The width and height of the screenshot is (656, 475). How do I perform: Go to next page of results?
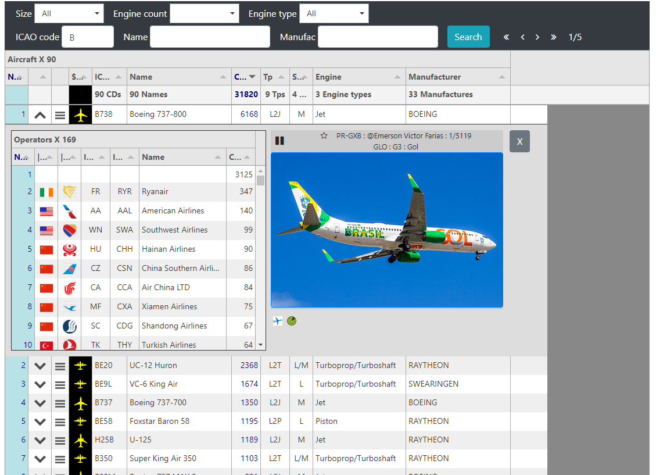(x=537, y=37)
